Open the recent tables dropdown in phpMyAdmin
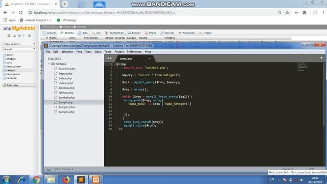The width and height of the screenshot is (327, 184). click(19, 44)
